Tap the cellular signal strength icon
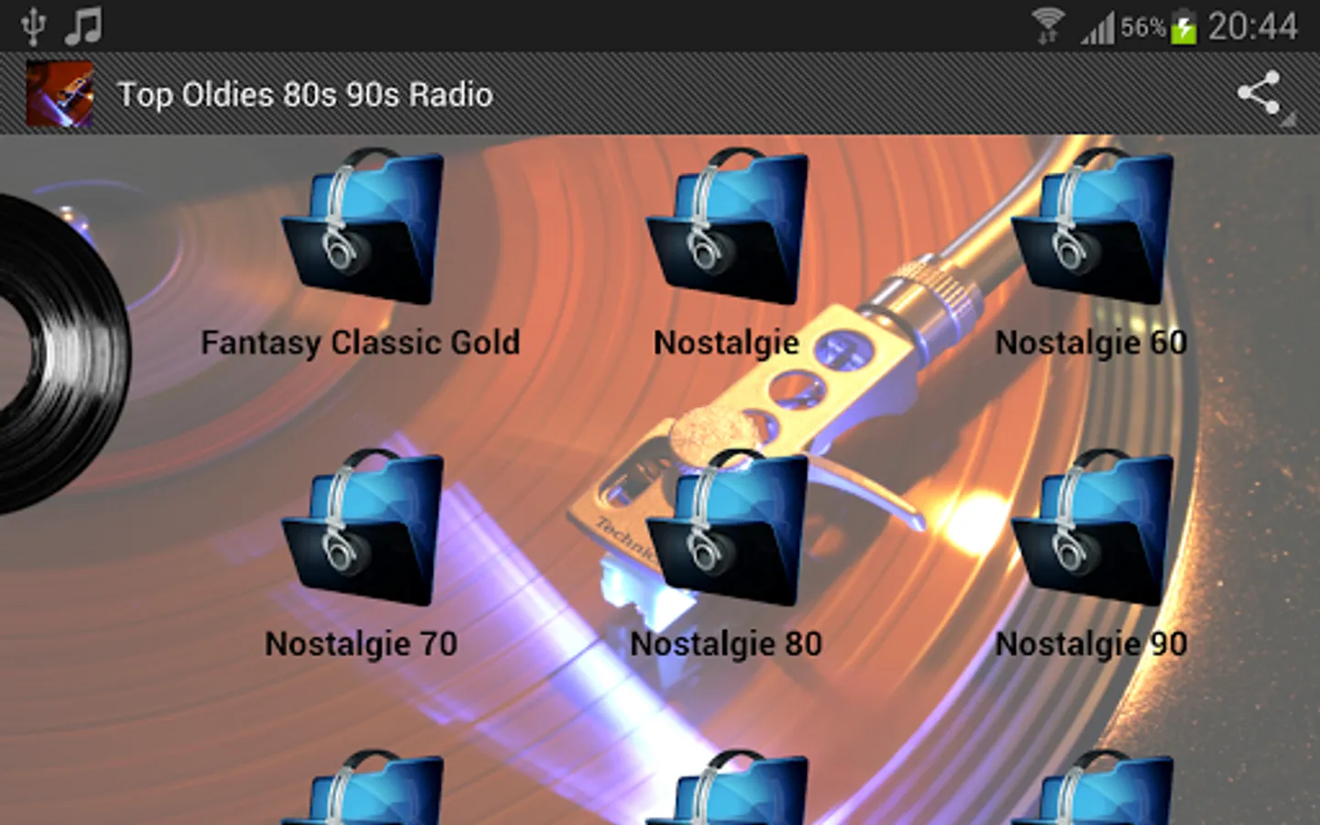Screen dimensions: 1320x825 1097,27
